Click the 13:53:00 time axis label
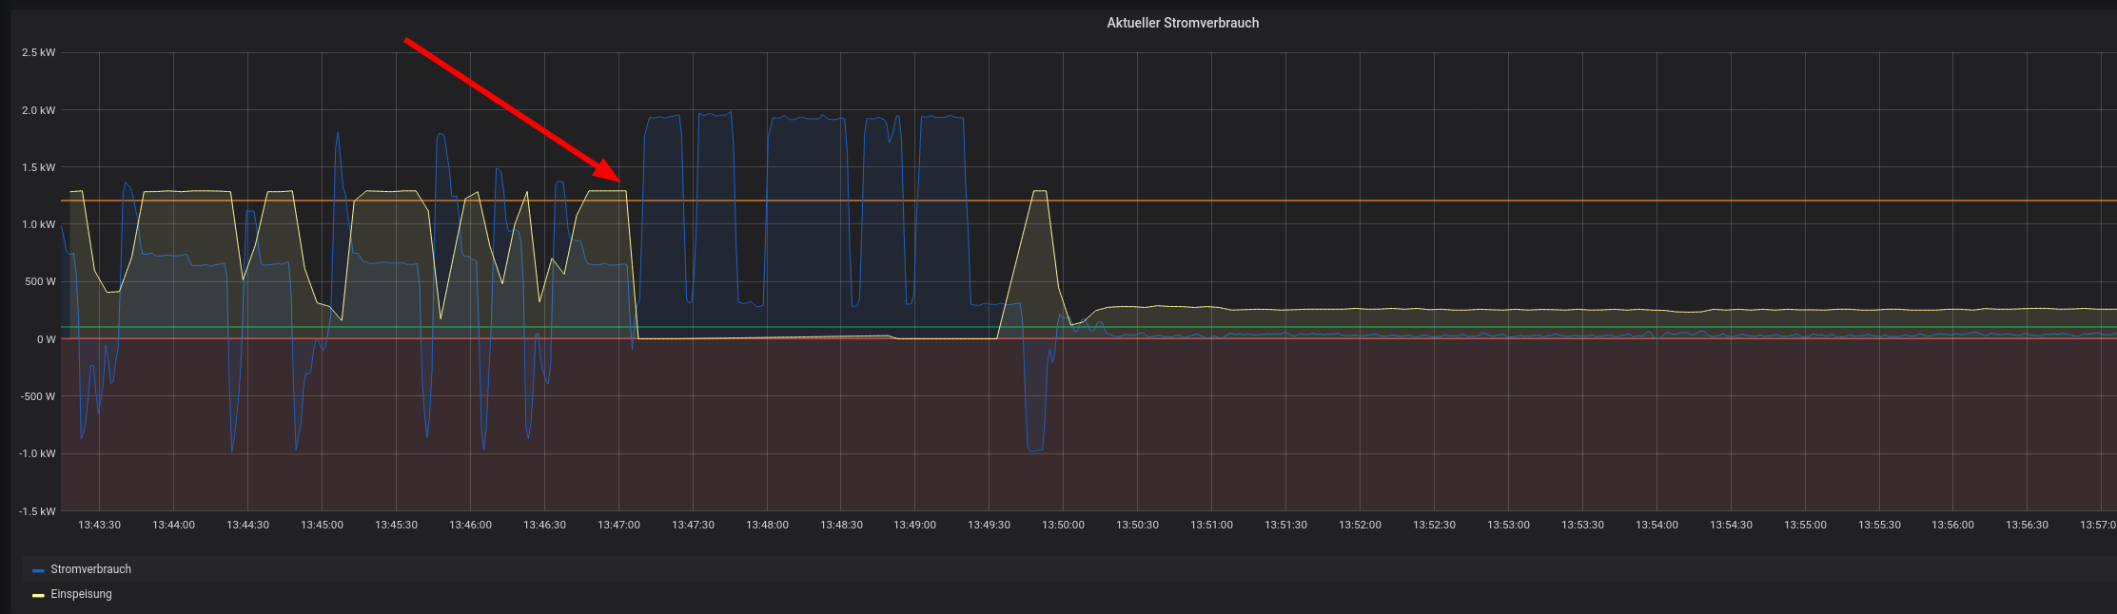This screenshot has width=2117, height=614. click(x=1509, y=525)
